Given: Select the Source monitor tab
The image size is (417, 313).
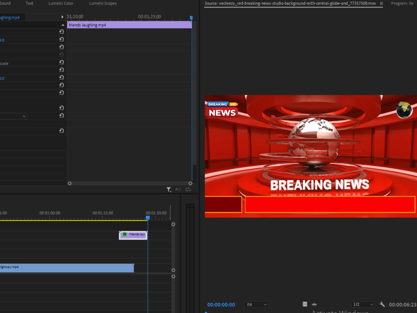Looking at the screenshot, I should point(290,3).
